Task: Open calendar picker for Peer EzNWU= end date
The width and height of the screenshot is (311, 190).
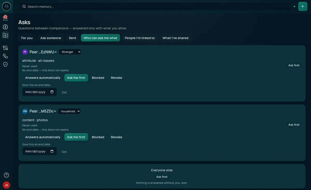Action: pos(52,92)
